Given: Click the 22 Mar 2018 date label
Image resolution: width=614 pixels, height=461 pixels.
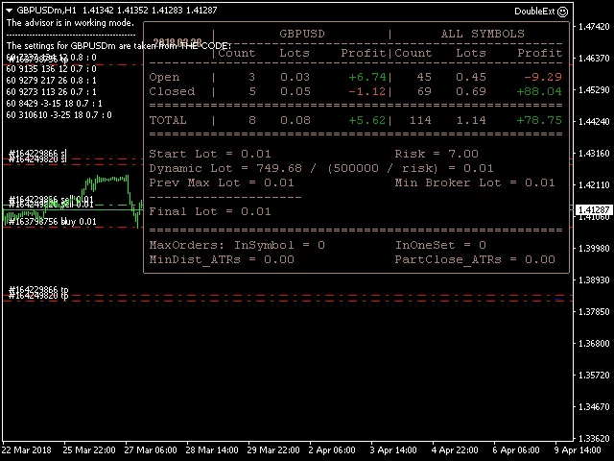Looking at the screenshot, I should (28, 449).
